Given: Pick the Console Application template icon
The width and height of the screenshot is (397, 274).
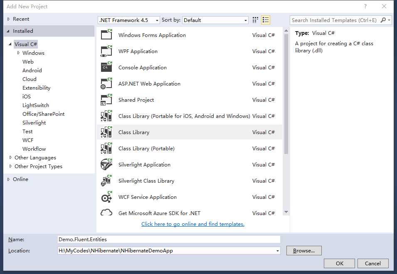Looking at the screenshot, I should 106,67.
